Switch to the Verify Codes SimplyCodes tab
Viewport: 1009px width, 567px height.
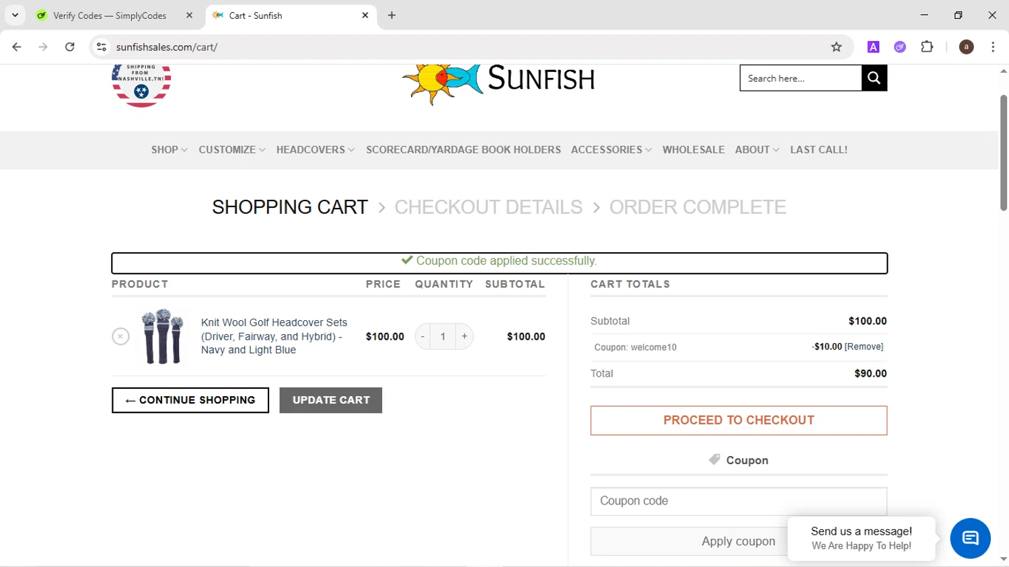(110, 15)
